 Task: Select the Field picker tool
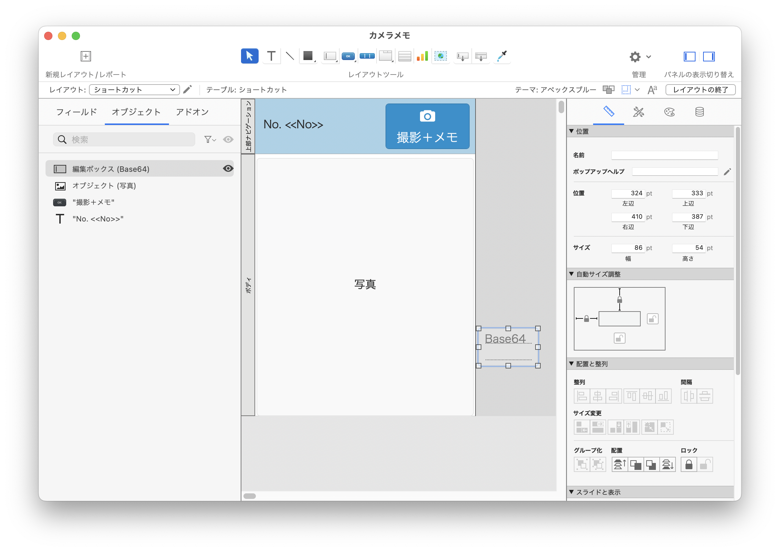[462, 56]
